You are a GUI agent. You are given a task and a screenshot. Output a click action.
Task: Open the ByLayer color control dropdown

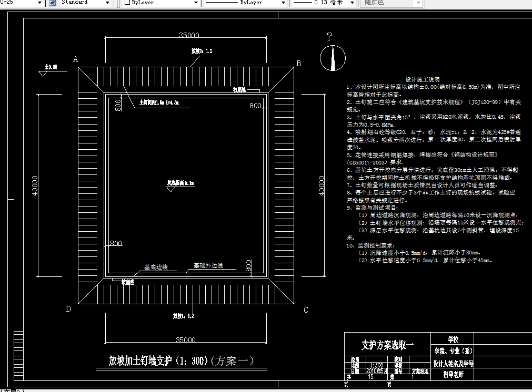click(196, 3)
